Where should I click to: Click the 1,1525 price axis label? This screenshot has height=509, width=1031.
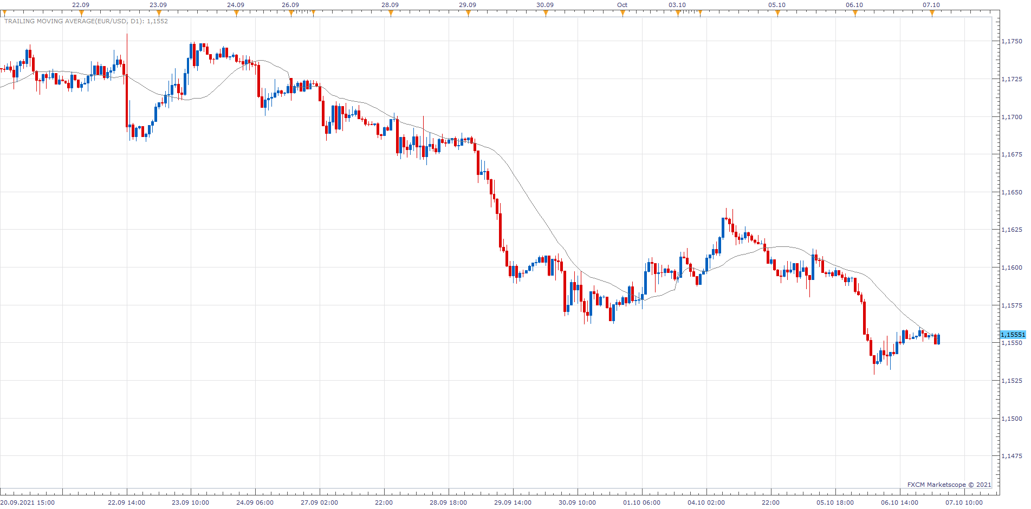click(x=1011, y=381)
